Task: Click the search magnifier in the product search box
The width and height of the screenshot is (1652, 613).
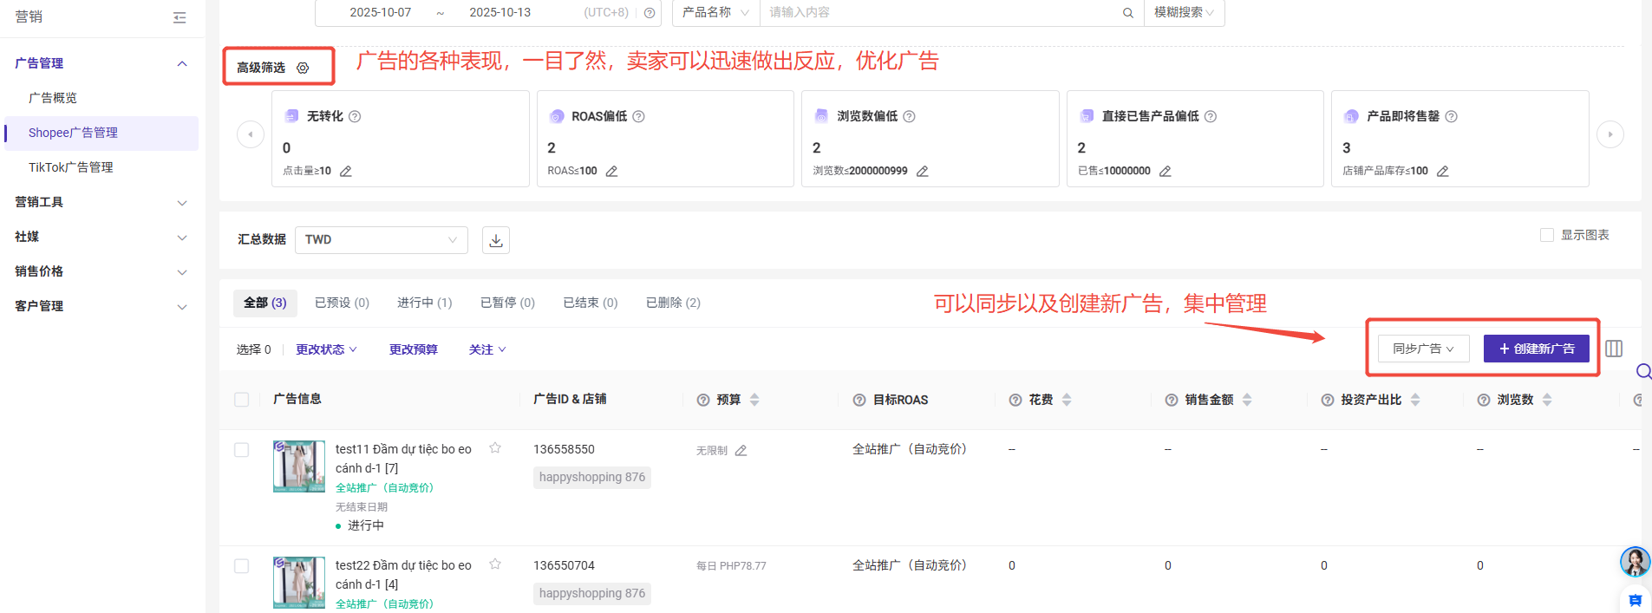Action: (x=1127, y=13)
